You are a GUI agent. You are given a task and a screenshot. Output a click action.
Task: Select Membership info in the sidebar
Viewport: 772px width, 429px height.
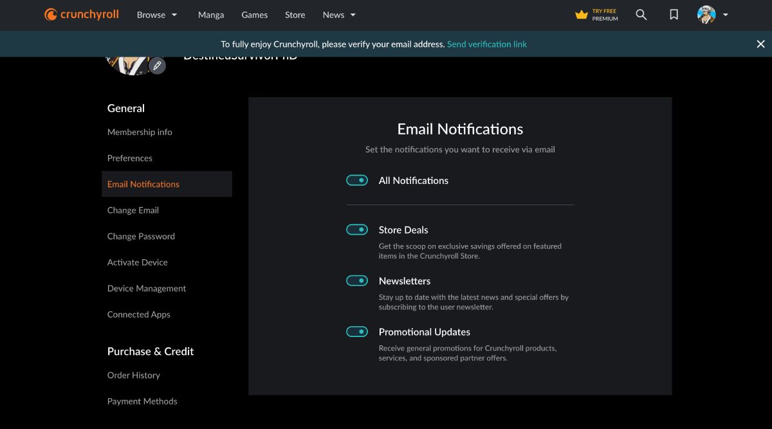140,132
